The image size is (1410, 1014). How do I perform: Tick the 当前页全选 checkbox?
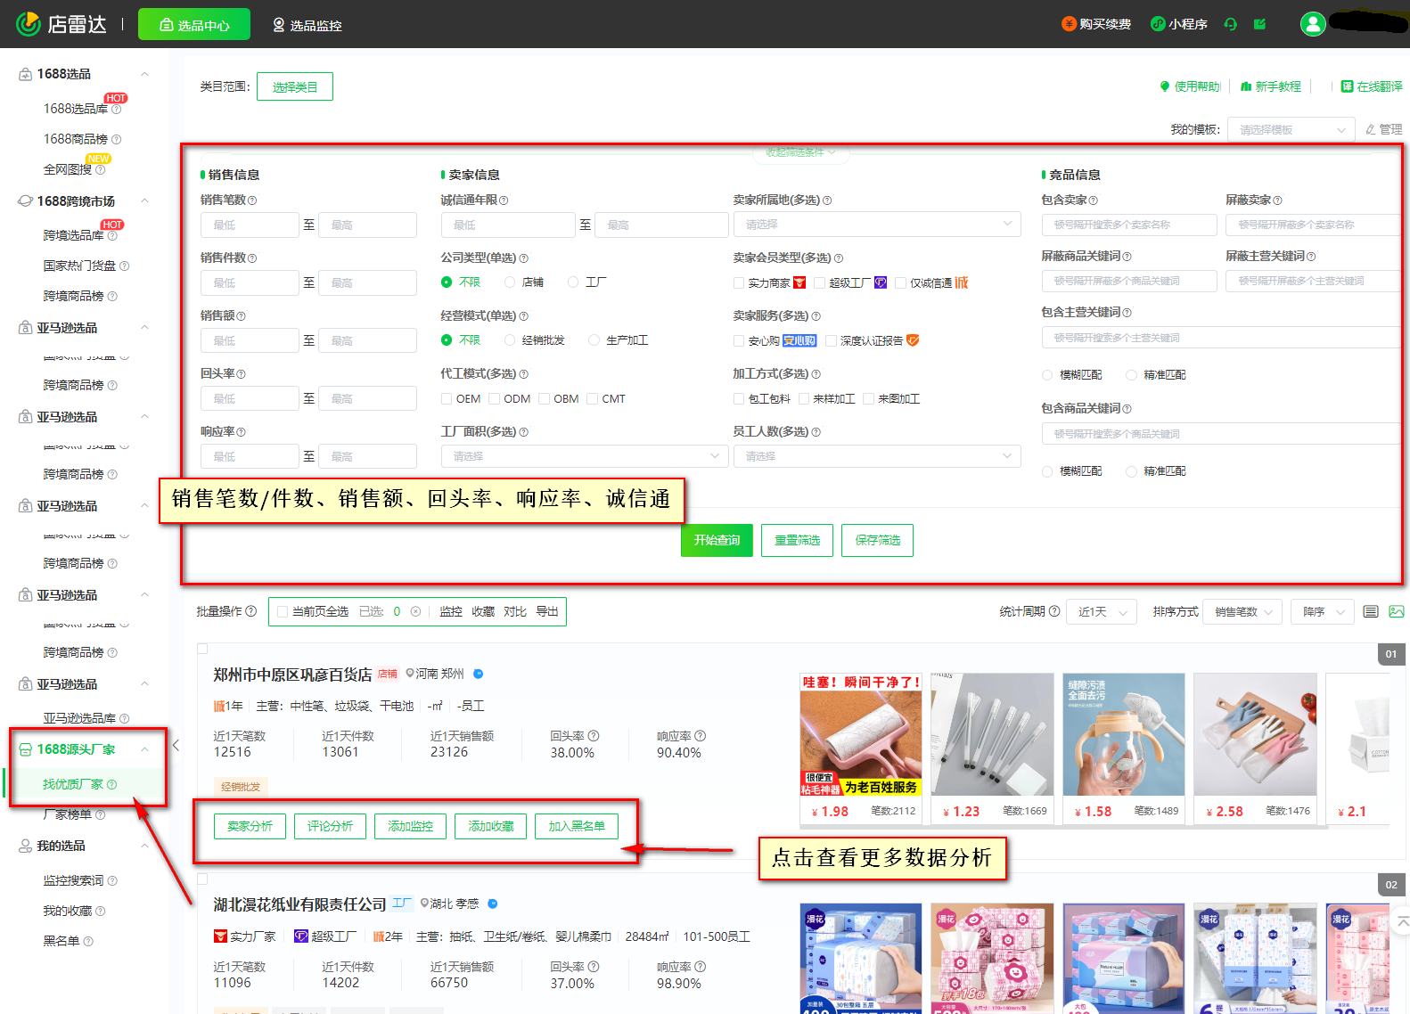point(283,611)
